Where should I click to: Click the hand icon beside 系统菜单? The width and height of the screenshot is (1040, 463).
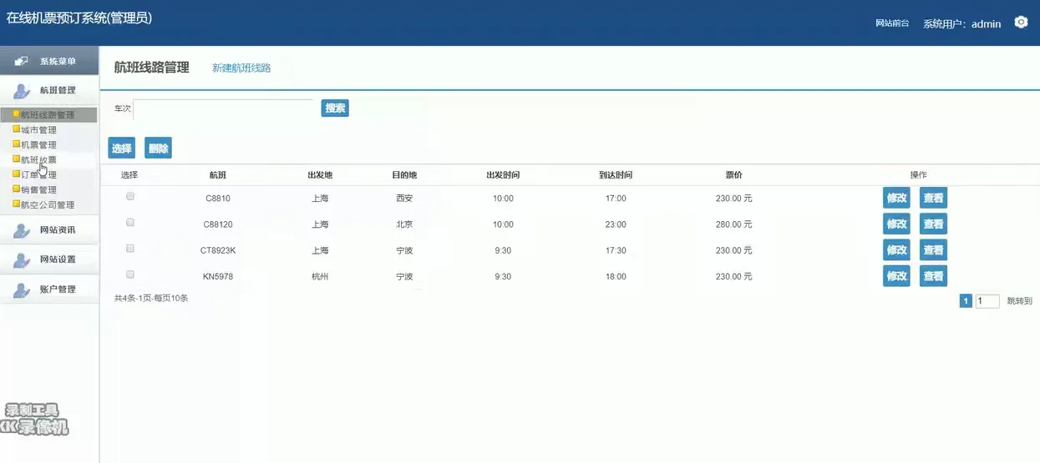tap(23, 61)
